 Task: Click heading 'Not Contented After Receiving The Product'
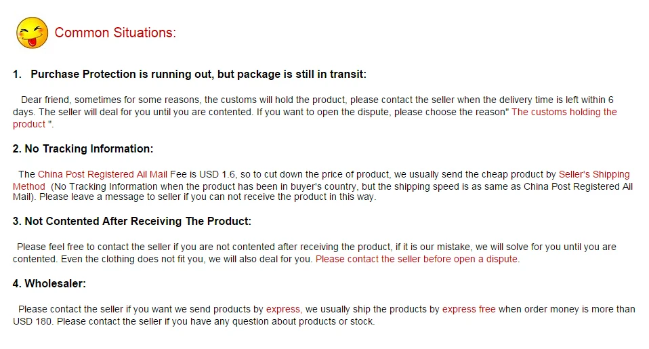[132, 221]
